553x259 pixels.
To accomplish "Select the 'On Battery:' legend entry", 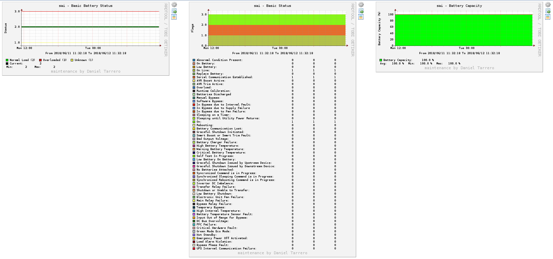I will point(264,63).
